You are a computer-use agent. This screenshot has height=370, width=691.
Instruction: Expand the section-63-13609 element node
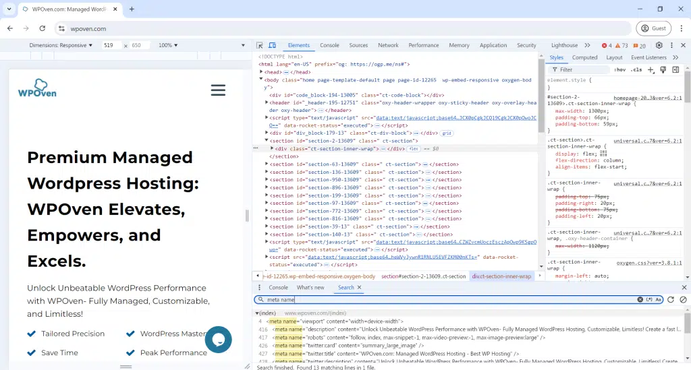(267, 164)
